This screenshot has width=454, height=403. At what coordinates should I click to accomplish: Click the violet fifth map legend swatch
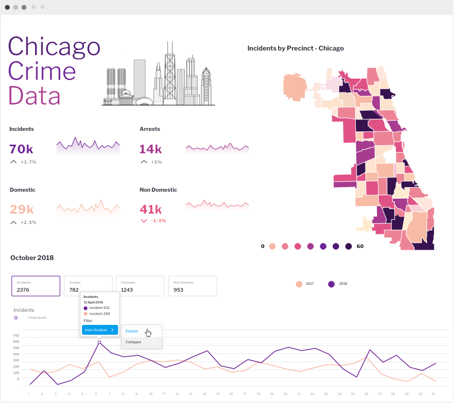tap(323, 246)
